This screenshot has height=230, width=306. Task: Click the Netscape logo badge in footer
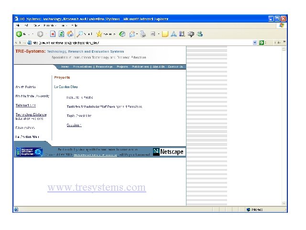click(169, 152)
